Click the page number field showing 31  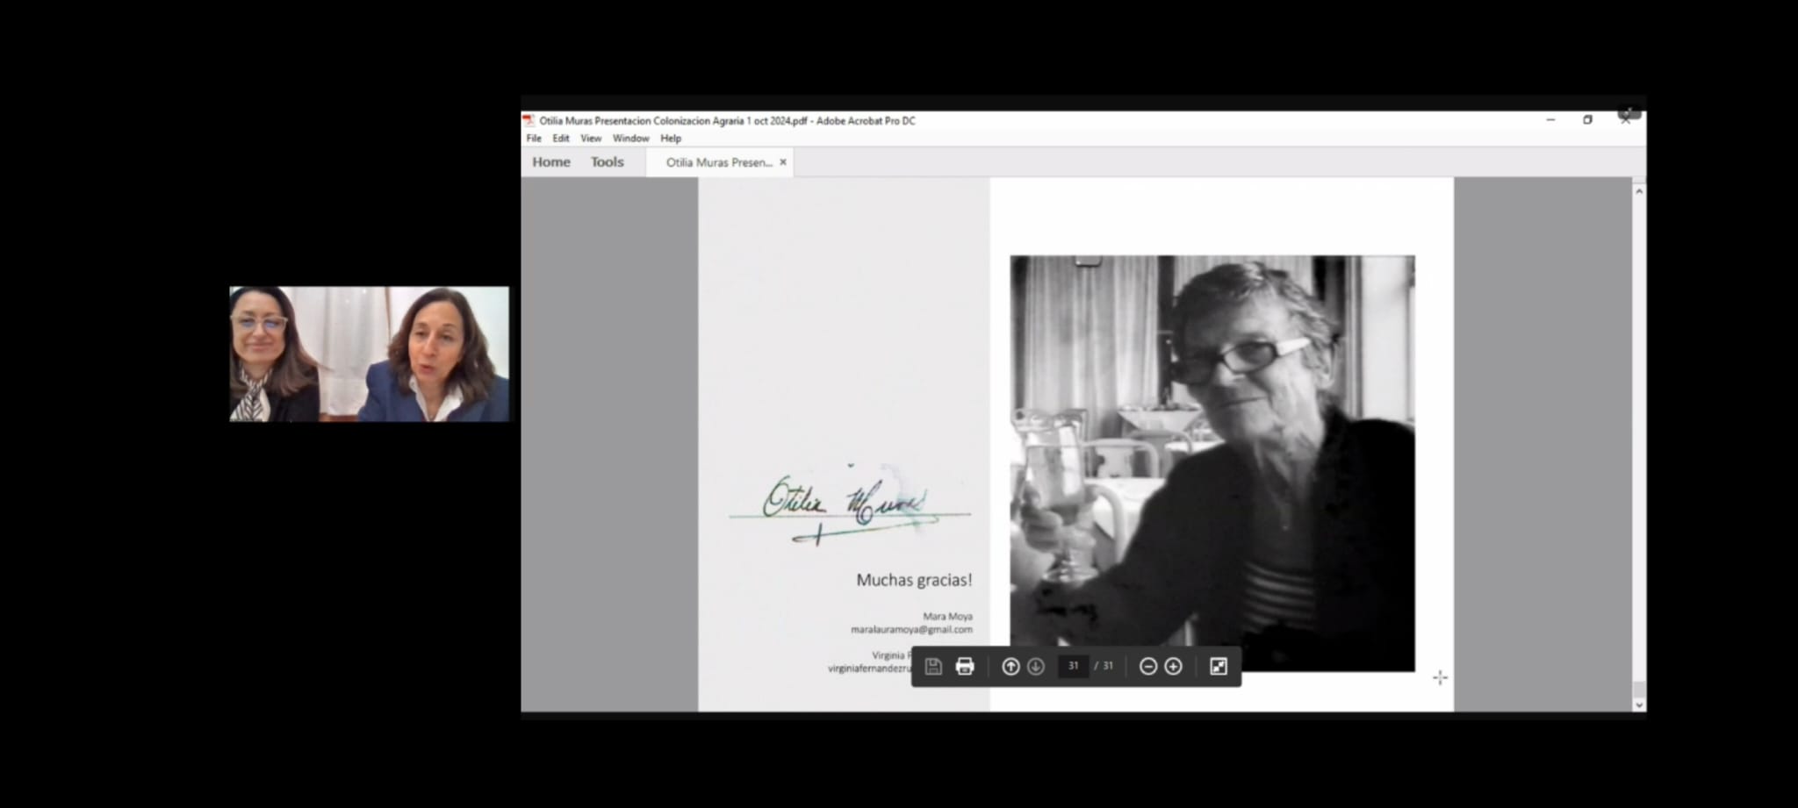point(1073,666)
